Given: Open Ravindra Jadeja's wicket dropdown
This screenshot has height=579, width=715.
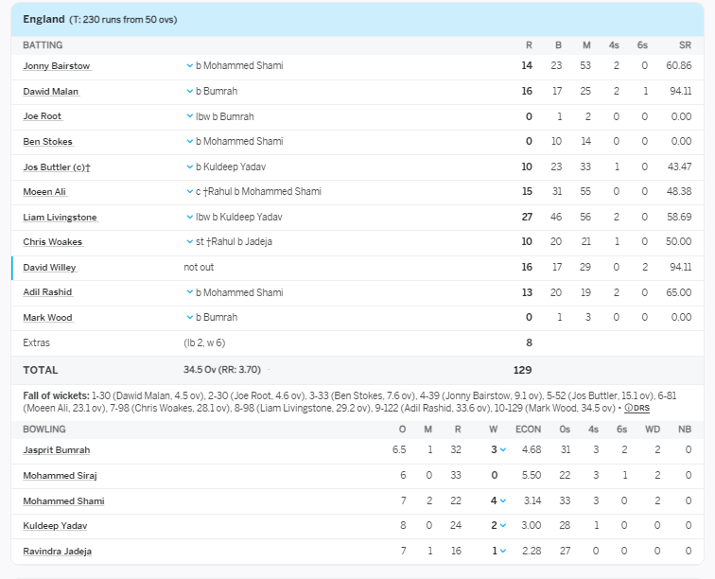Looking at the screenshot, I should 502,551.
